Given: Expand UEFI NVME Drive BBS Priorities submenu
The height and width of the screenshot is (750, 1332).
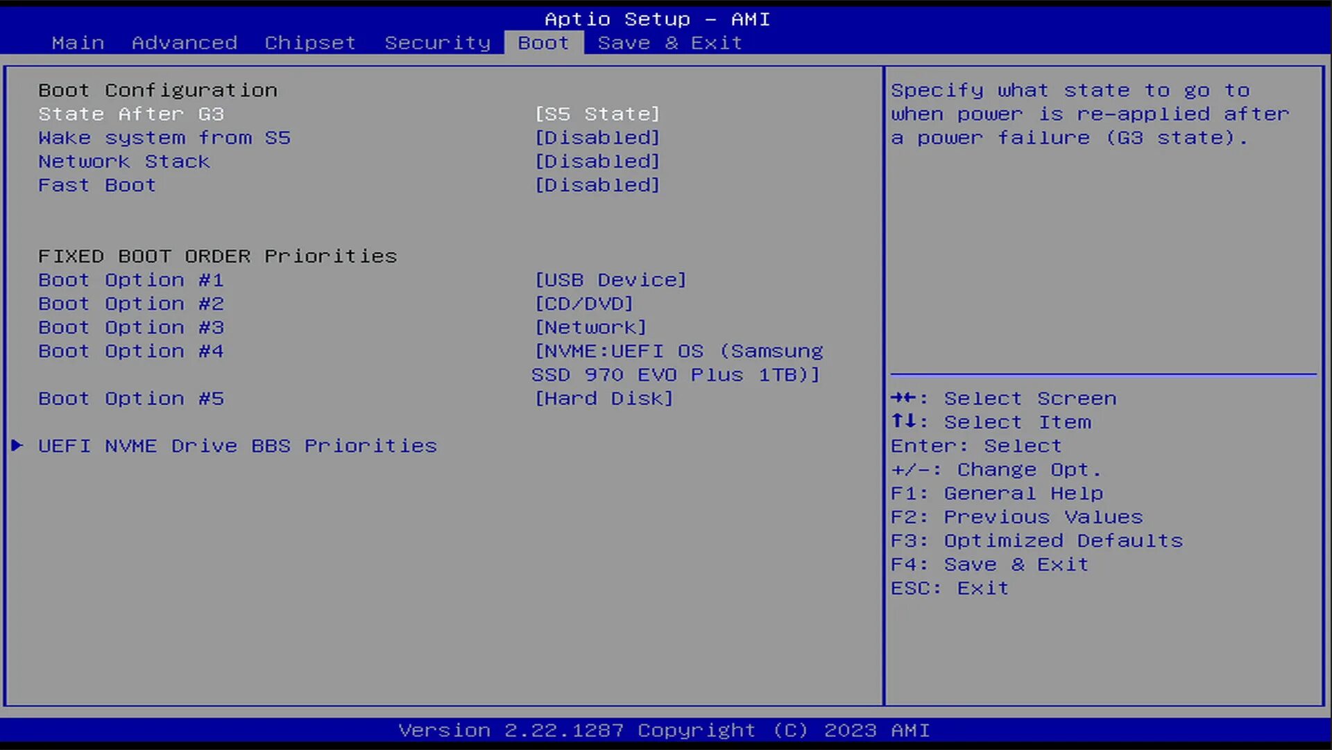Looking at the screenshot, I should tap(237, 446).
